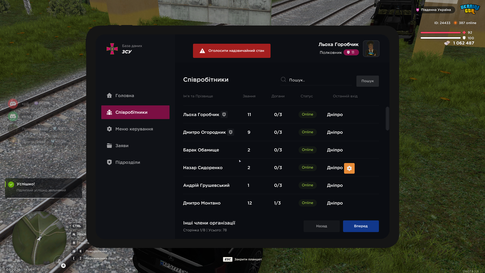The image size is (485, 273).
Task: Click the employee list scrollbar
Action: (x=387, y=119)
